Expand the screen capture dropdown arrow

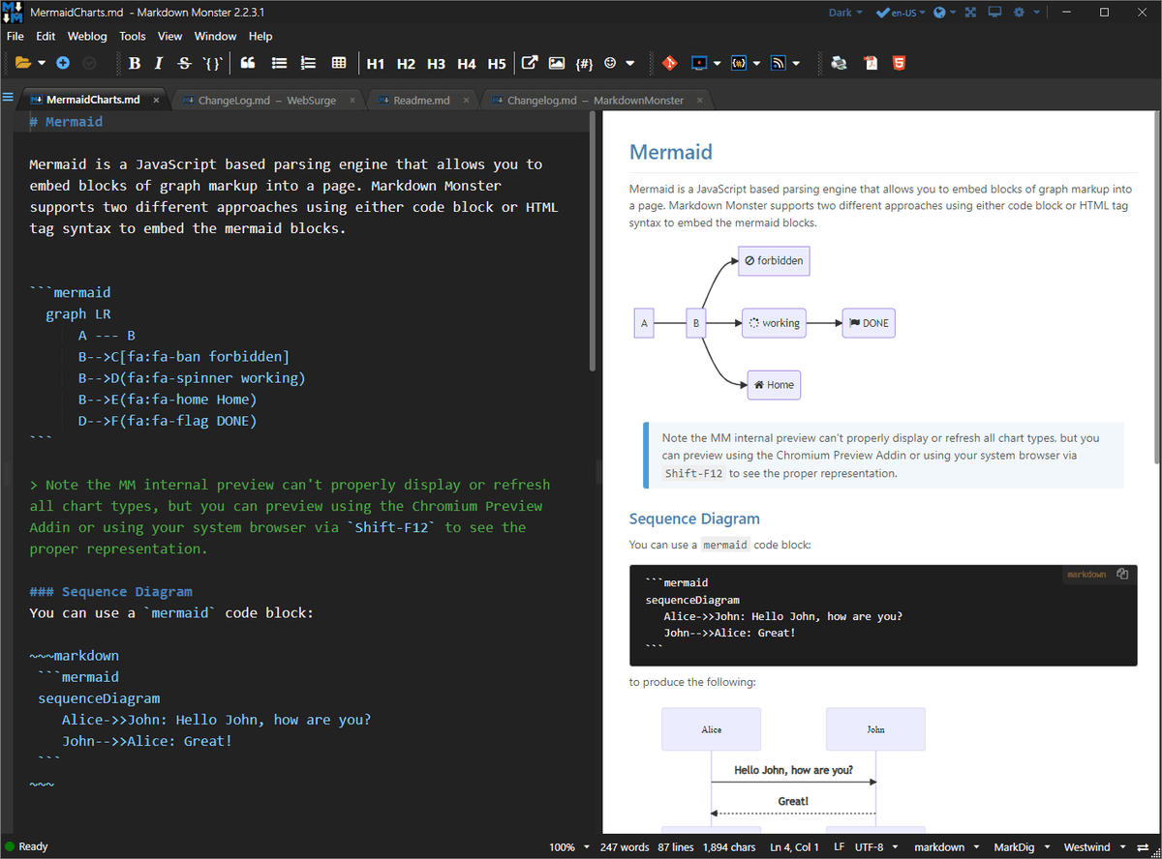pyautogui.click(x=718, y=64)
